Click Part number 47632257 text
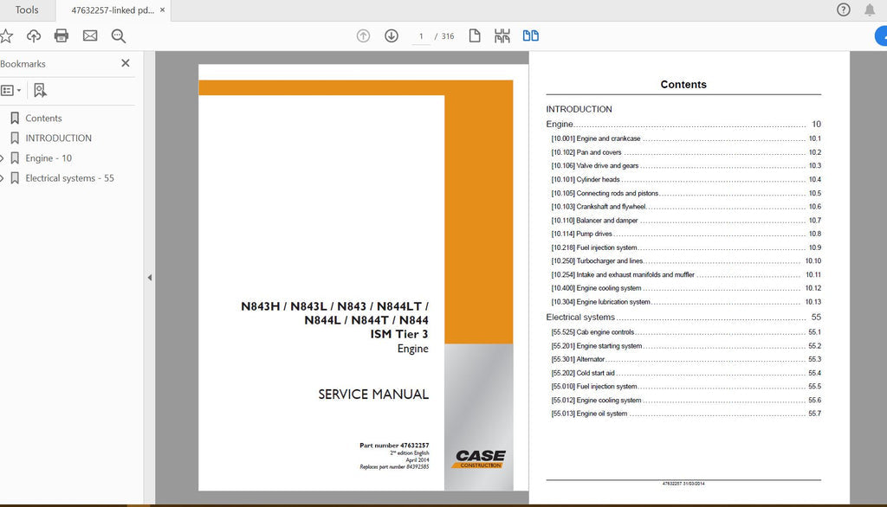The height and width of the screenshot is (507, 887). pyautogui.click(x=394, y=446)
